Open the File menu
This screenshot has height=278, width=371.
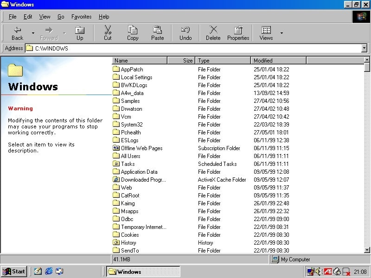(x=13, y=17)
